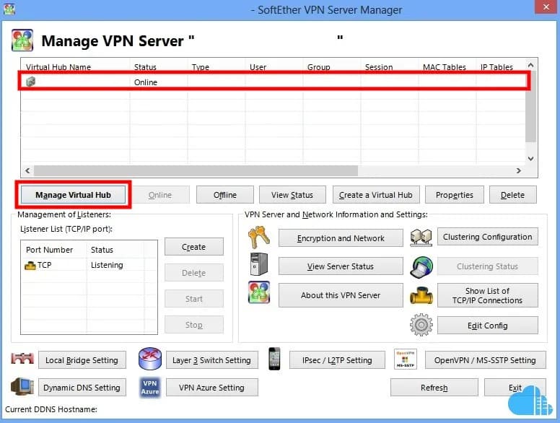Click the Edit Config button
This screenshot has width=560, height=423.
coord(488,326)
